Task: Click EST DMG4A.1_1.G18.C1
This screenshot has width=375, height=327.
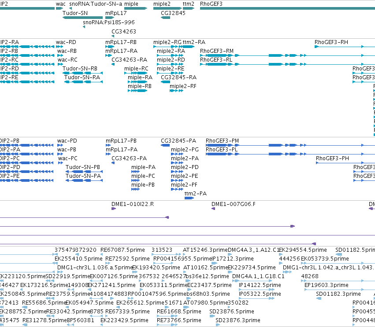Action: 259,276
